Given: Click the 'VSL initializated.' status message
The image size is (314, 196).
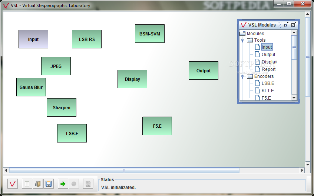Looking at the screenshot, I should [118, 188].
